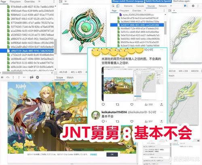The height and width of the screenshot is (165, 202).
Task: Open DevTools settings gear
Action: (x=193, y=6)
